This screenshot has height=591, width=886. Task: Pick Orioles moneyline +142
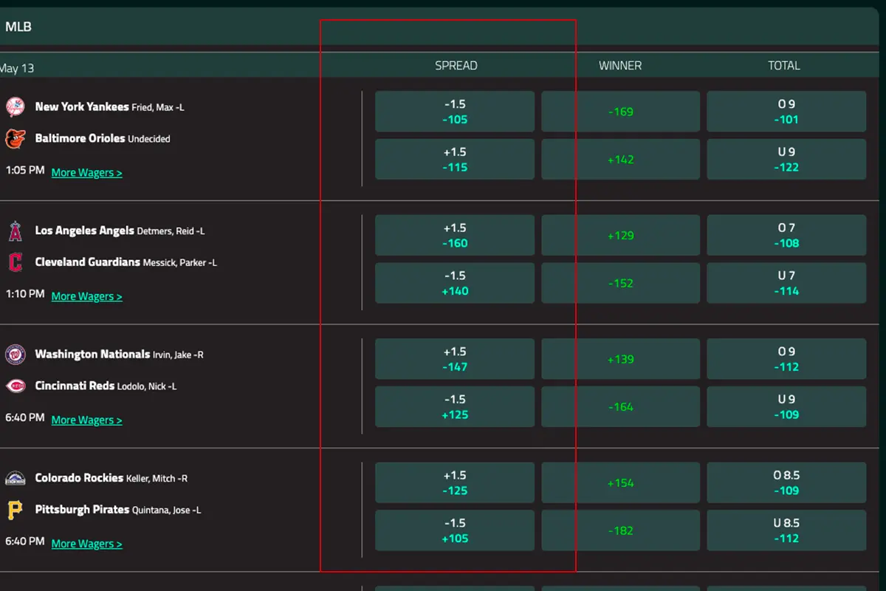click(620, 160)
